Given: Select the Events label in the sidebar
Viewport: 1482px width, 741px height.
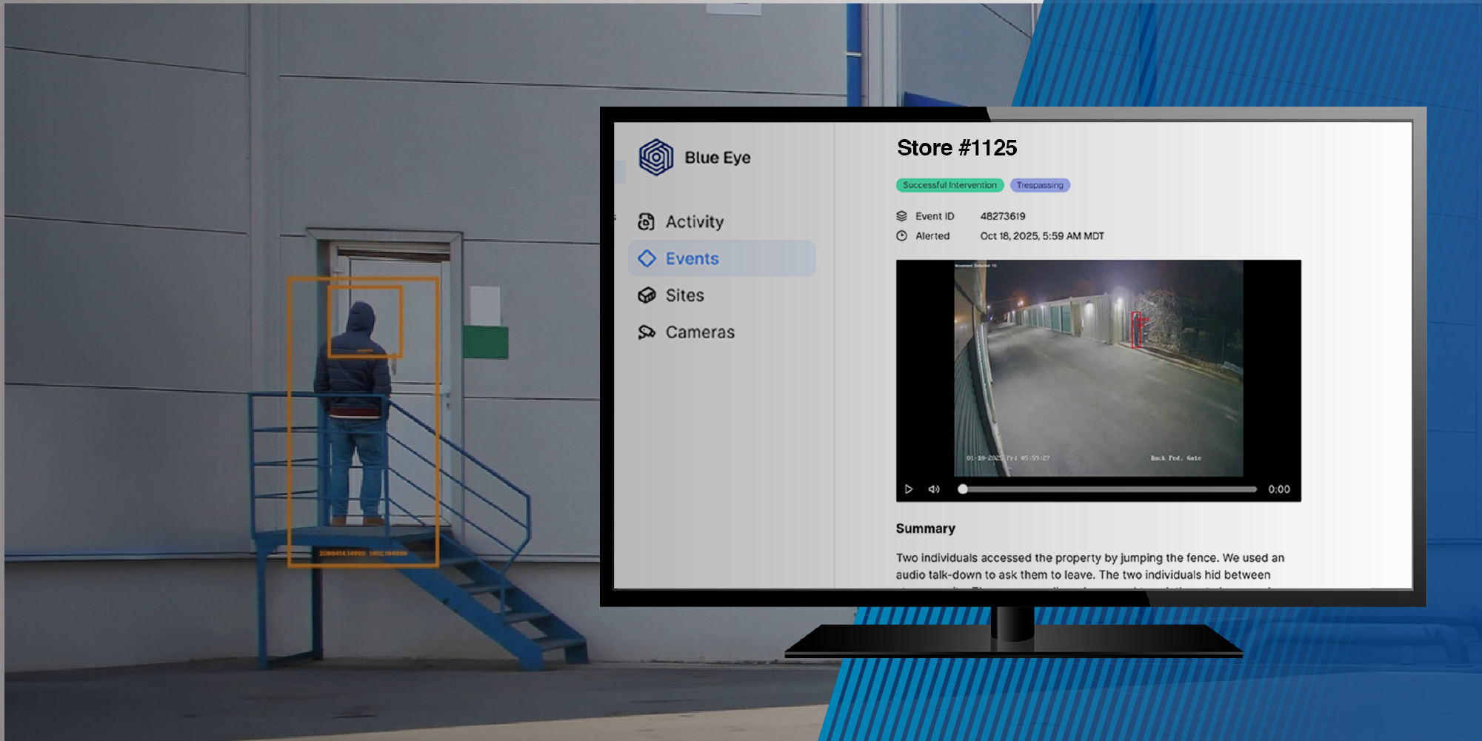Looking at the screenshot, I should tap(692, 258).
